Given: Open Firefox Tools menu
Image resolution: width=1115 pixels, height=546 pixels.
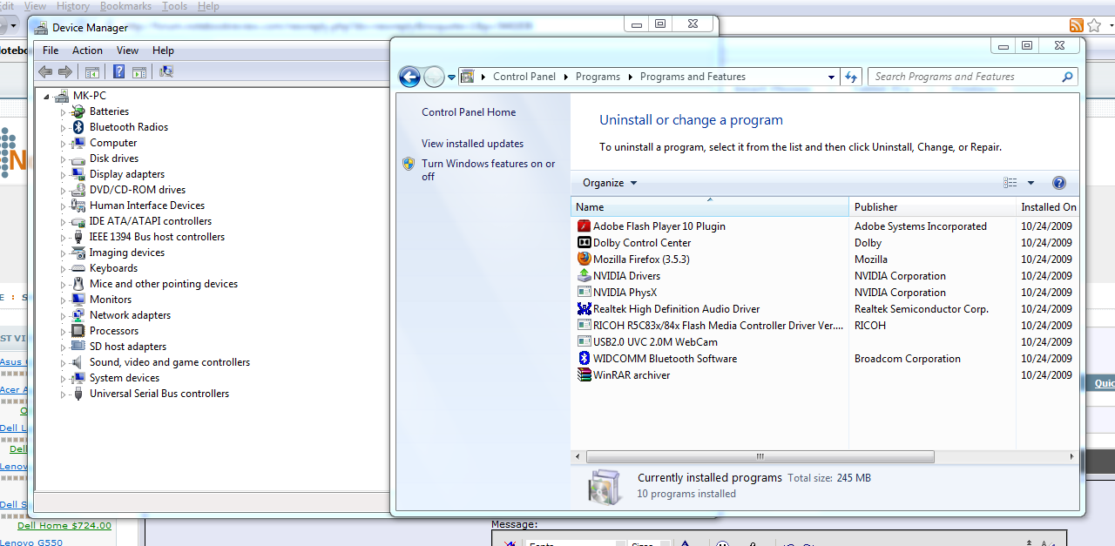Looking at the screenshot, I should click(174, 6).
